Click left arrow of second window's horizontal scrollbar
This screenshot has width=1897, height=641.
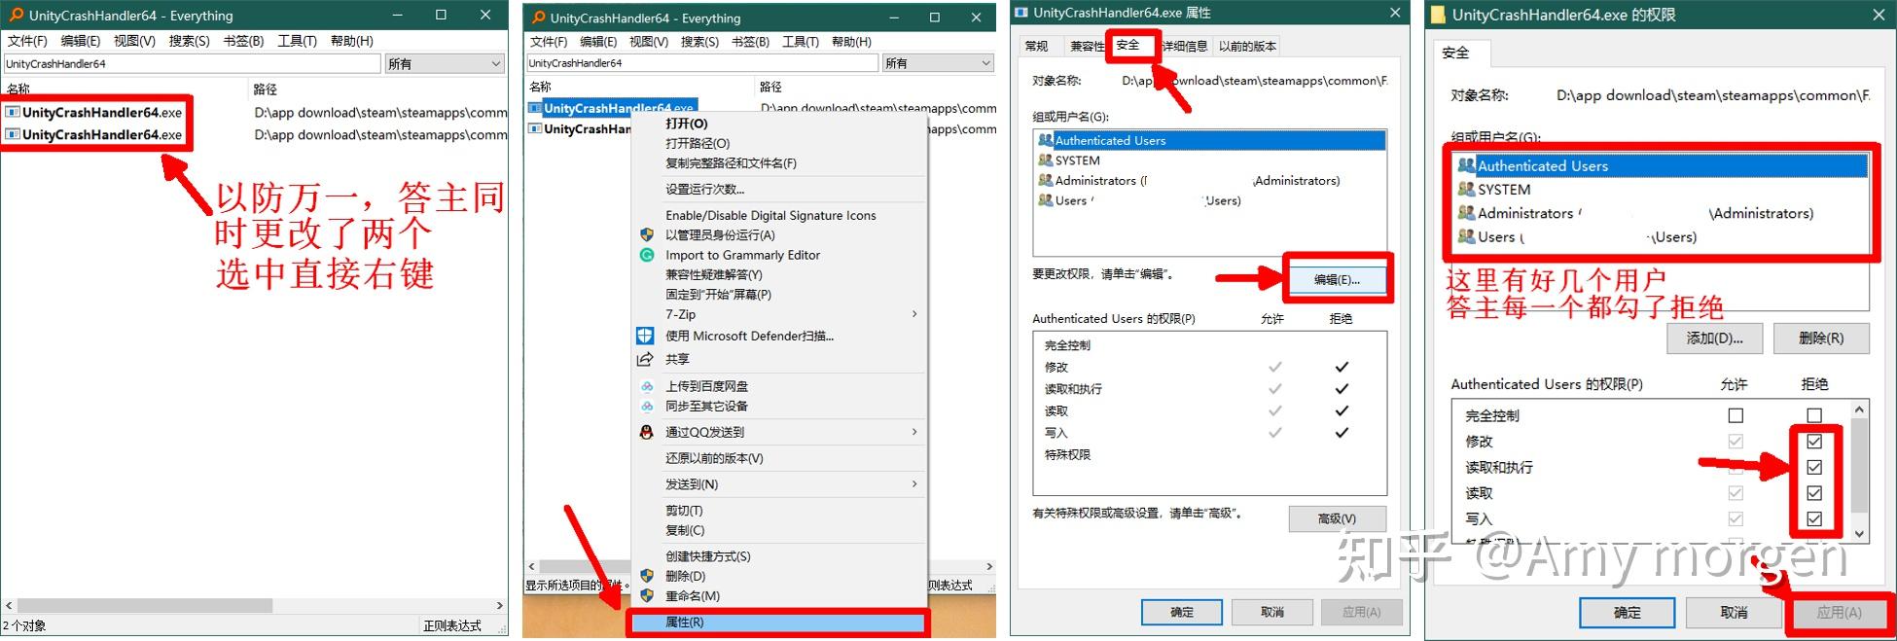coord(531,566)
